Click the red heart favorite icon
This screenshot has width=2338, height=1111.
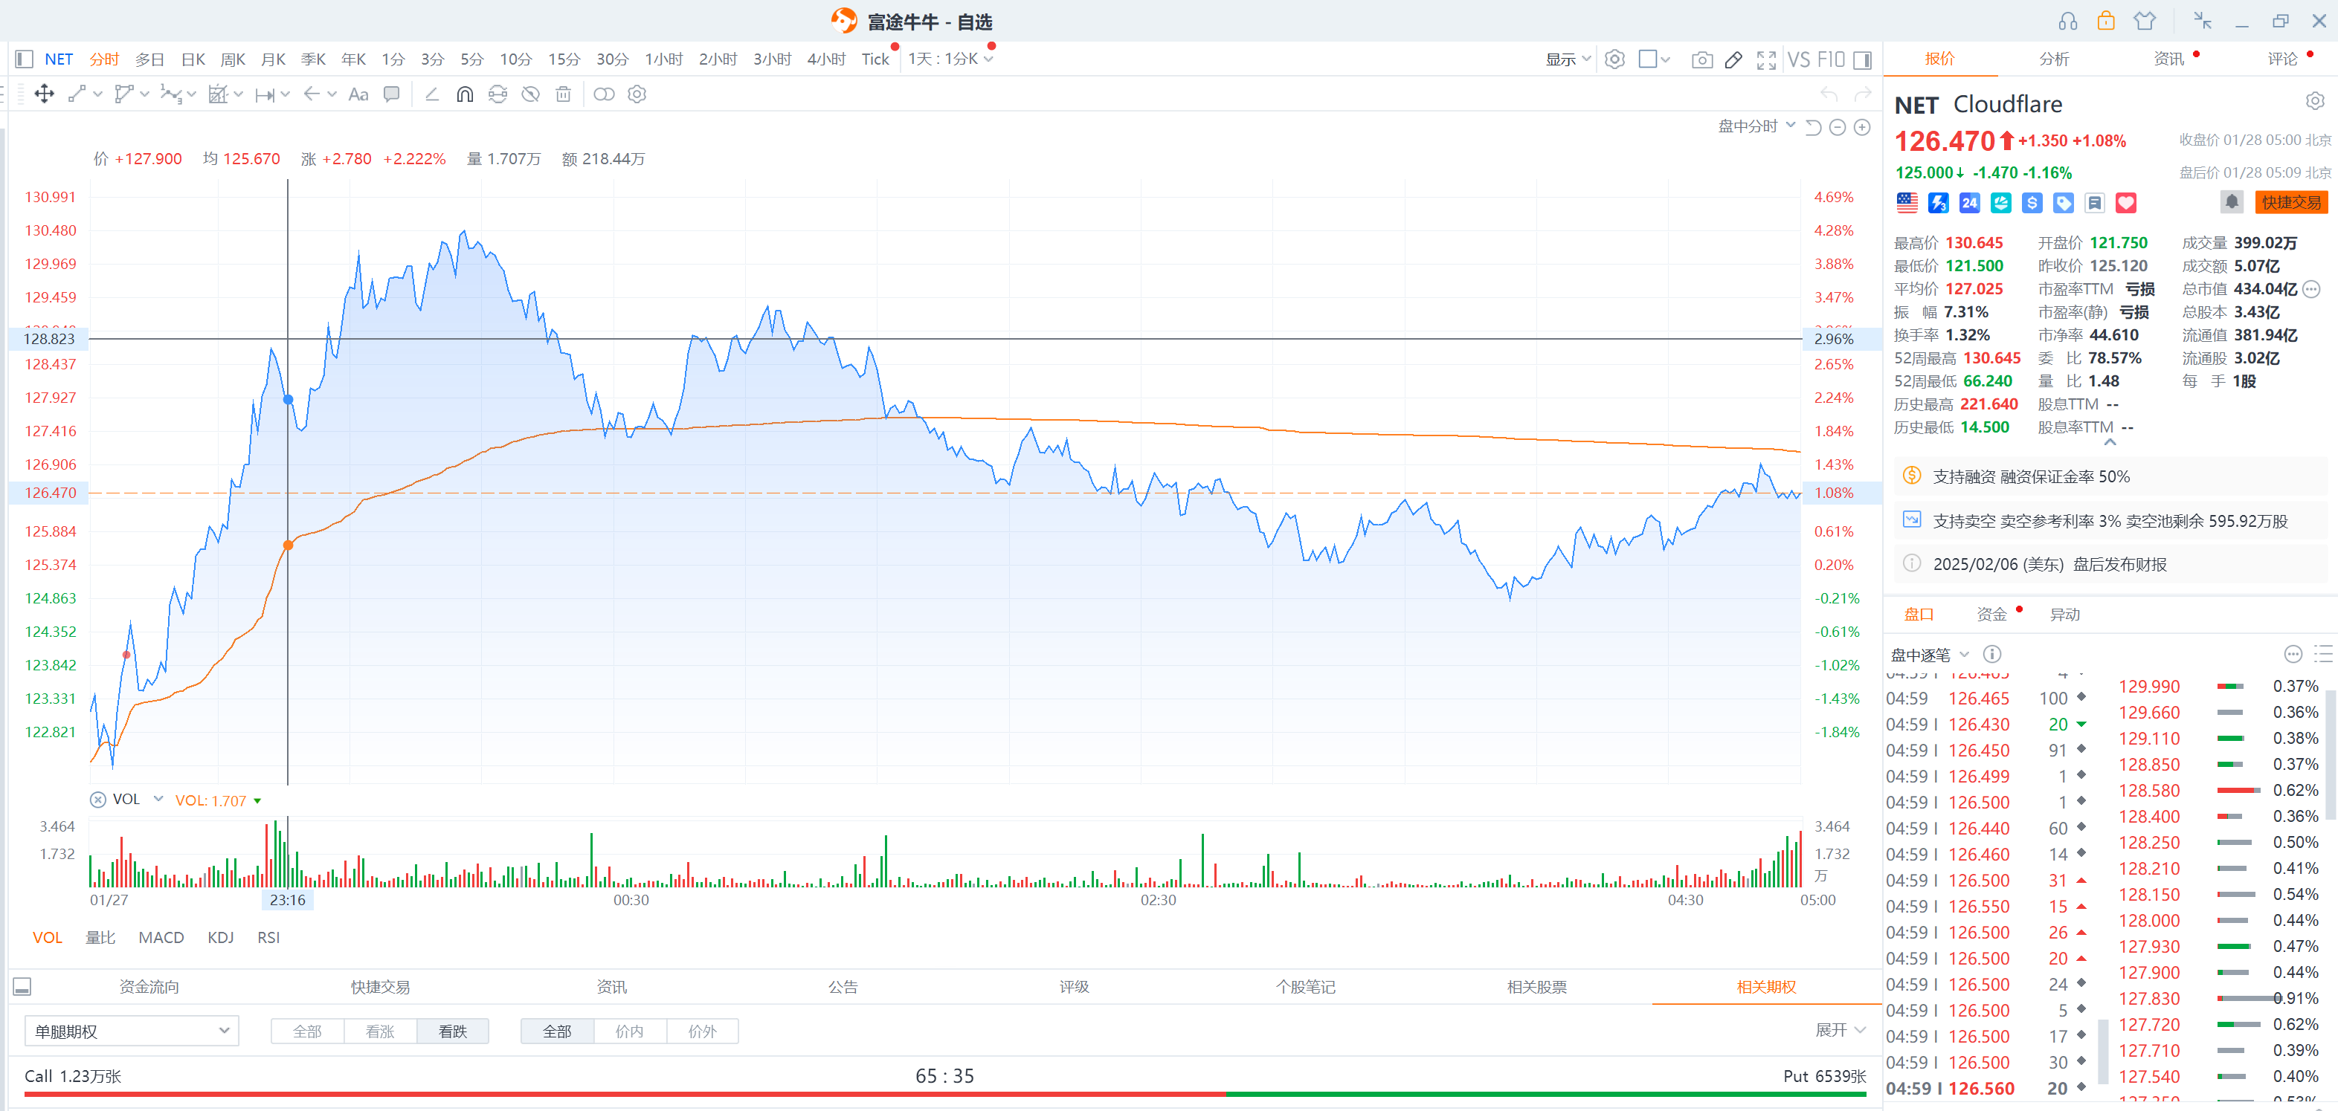point(2127,203)
